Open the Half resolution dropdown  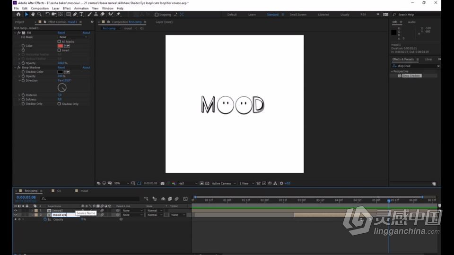[x=188, y=183]
